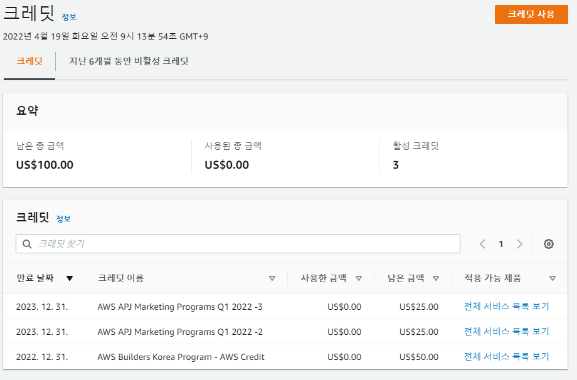Open 전체 서비스 목록 보기 for Builders Korea Program

[x=506, y=356]
